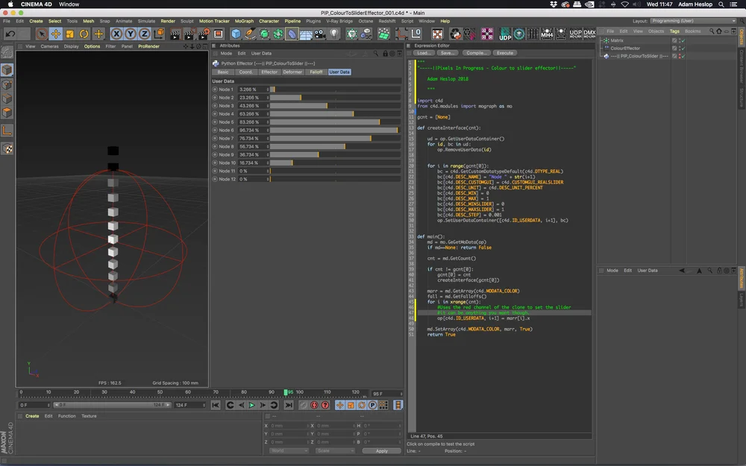Switch to the Falloff tab
The height and width of the screenshot is (466, 746).
pos(316,72)
